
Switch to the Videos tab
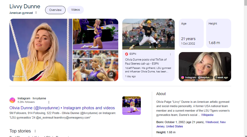pyautogui.click(x=76, y=10)
